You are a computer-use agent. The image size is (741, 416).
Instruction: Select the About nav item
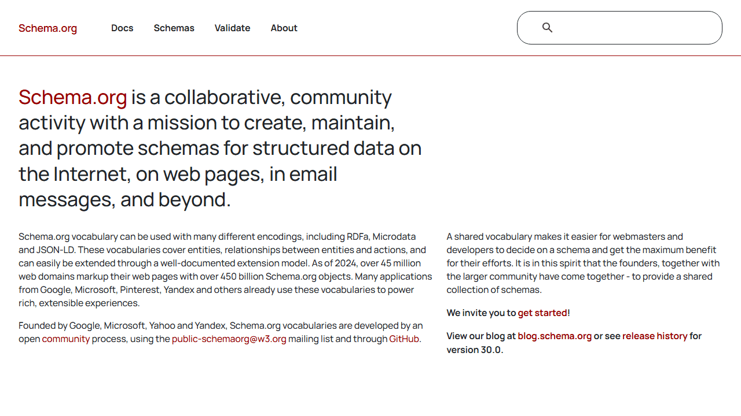(x=284, y=28)
